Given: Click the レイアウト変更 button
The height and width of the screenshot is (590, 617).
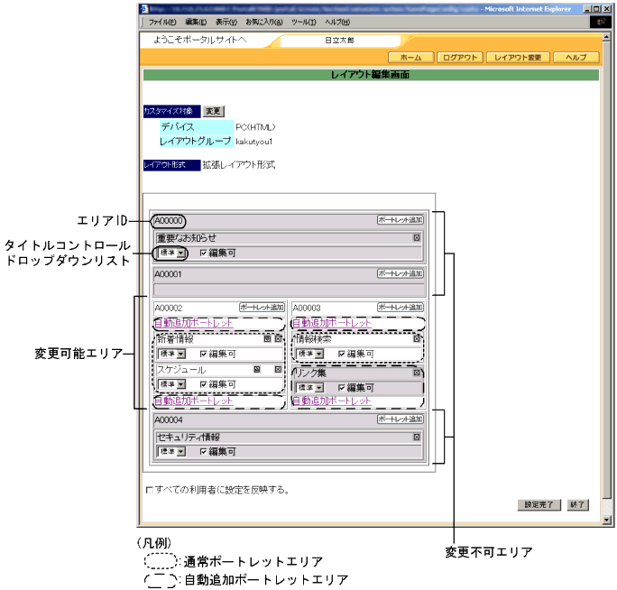Looking at the screenshot, I should tap(518, 58).
